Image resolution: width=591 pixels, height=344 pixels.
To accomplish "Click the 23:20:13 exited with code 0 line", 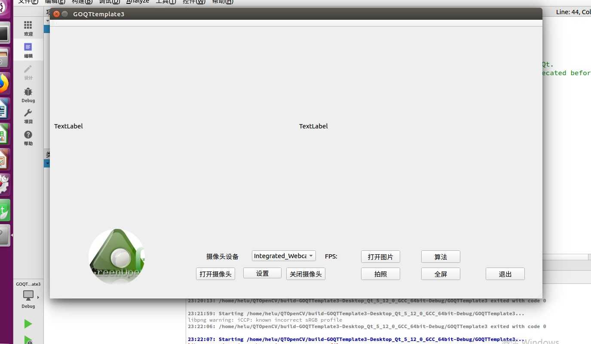I will [x=367, y=301].
